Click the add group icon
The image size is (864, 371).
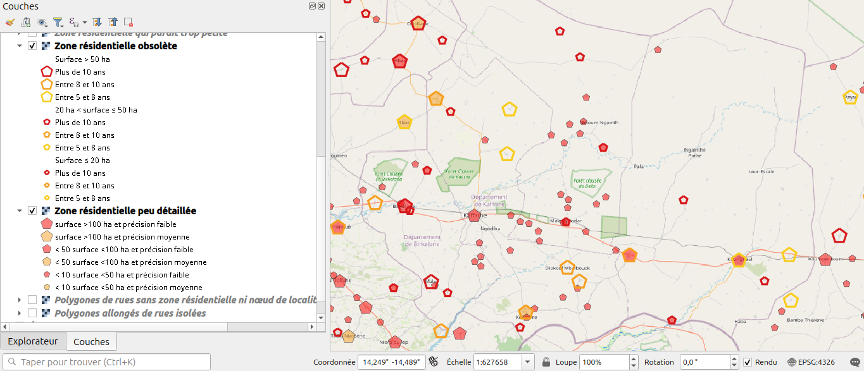26,22
